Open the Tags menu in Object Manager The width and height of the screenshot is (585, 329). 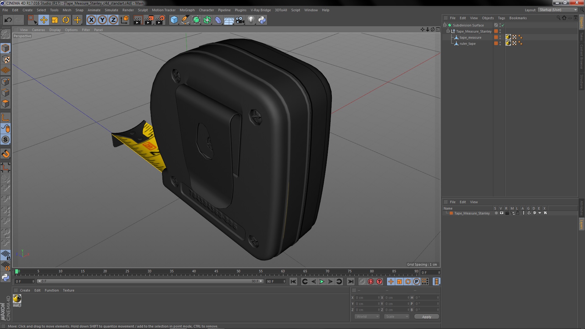click(x=502, y=18)
